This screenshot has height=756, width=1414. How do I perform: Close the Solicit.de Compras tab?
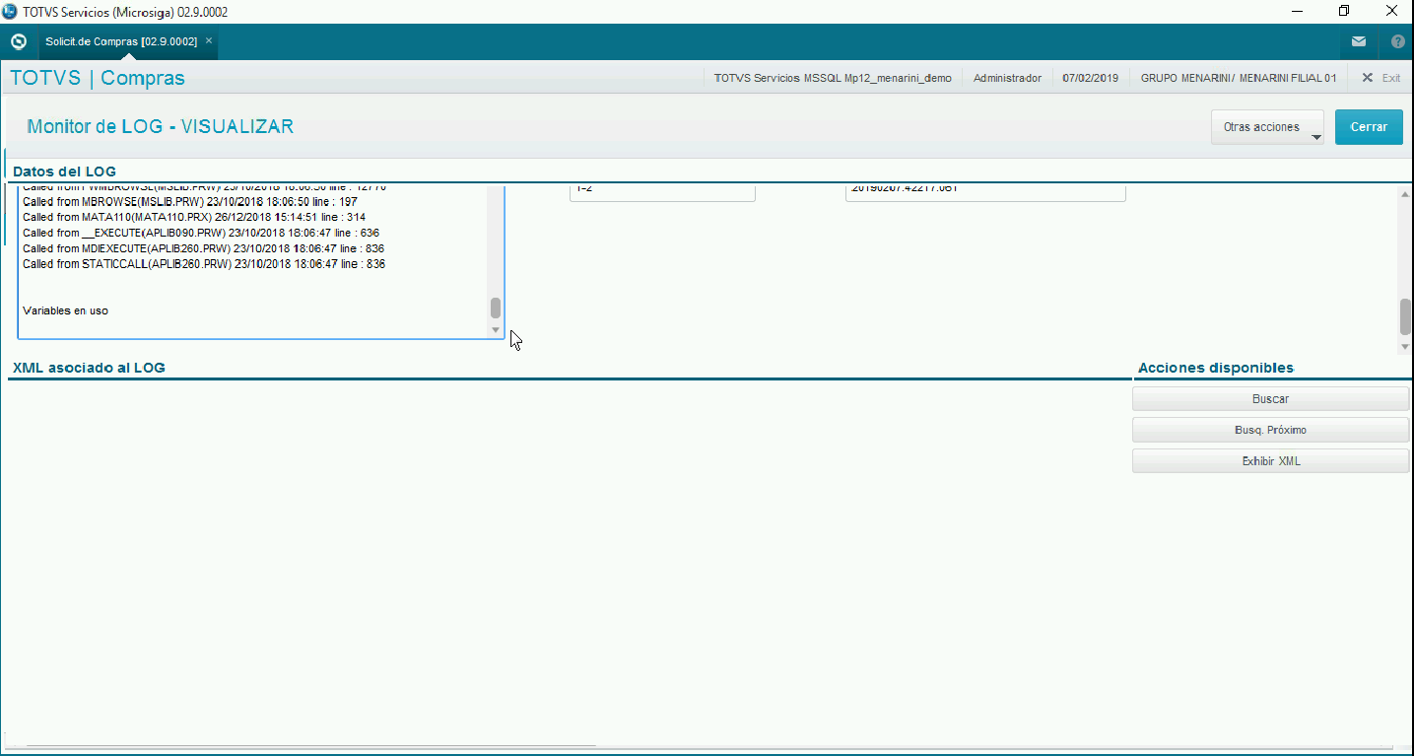(209, 41)
